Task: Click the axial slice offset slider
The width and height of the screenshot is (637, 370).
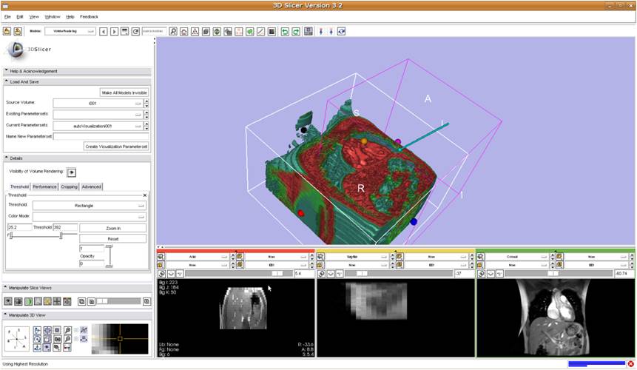Action: click(239, 274)
